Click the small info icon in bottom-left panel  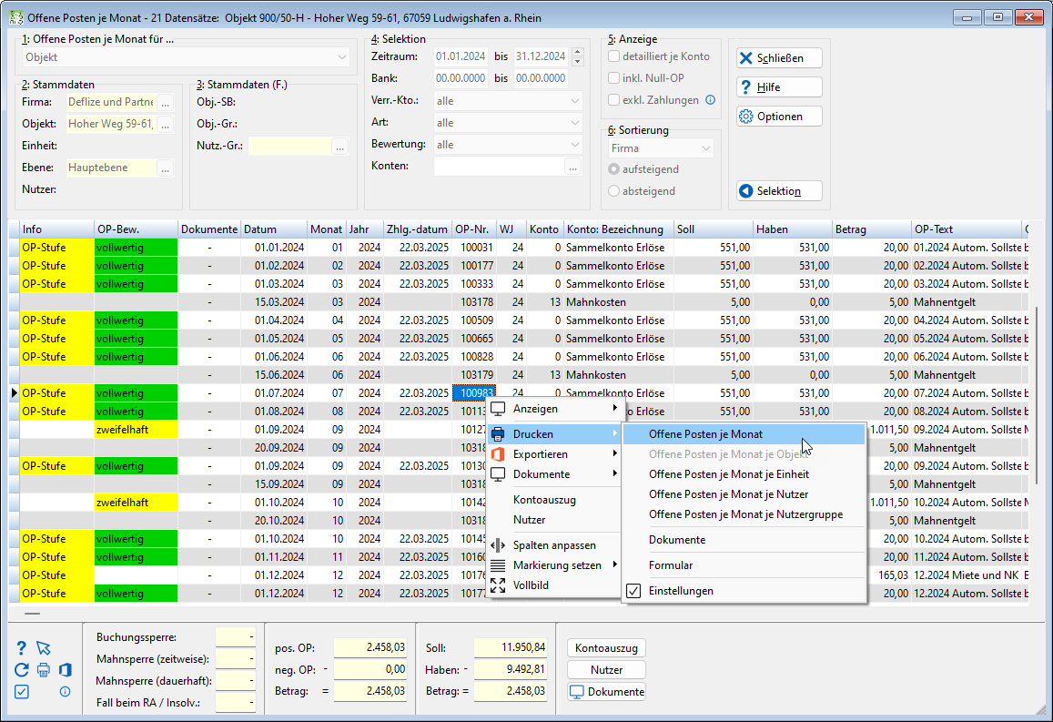tap(66, 691)
